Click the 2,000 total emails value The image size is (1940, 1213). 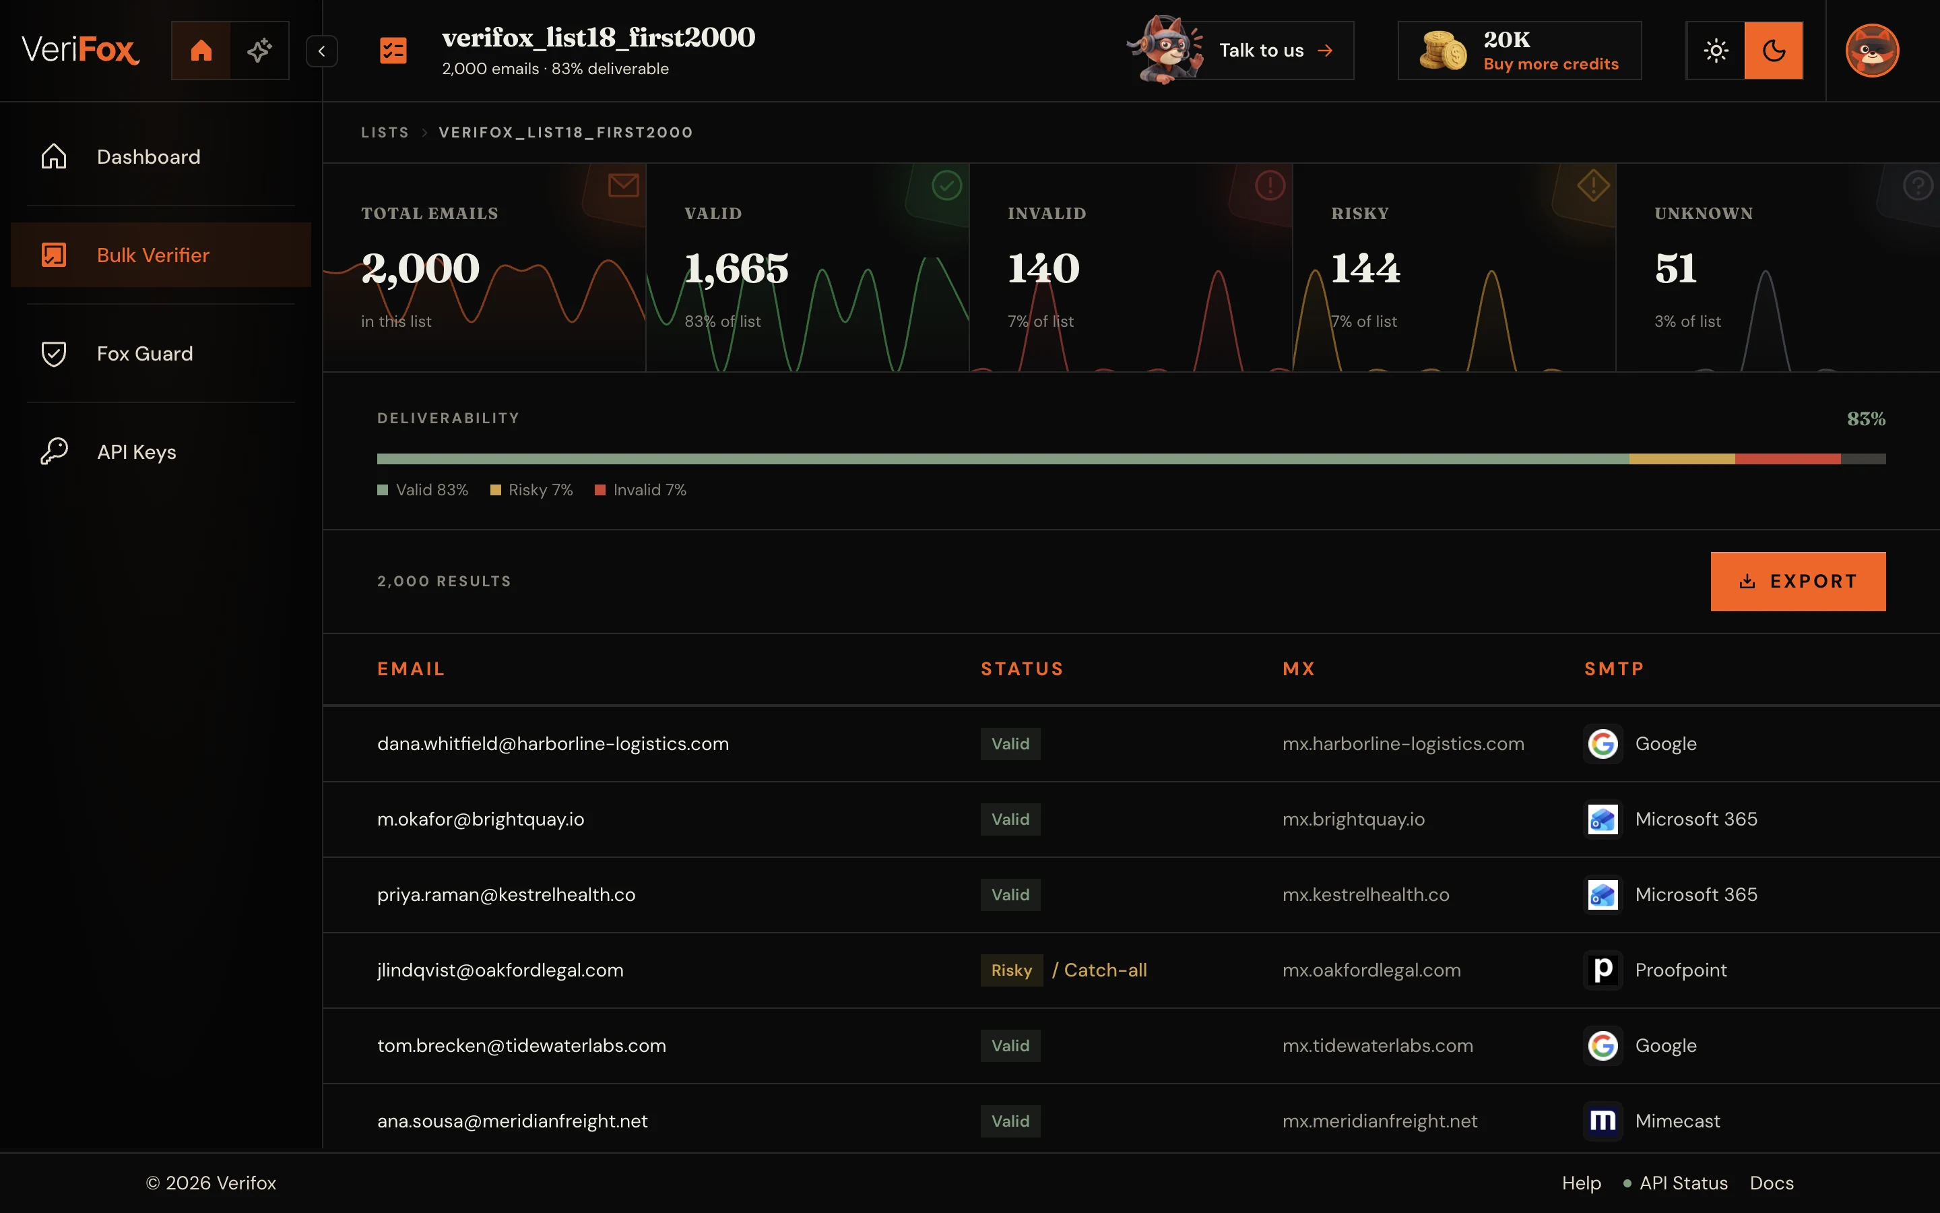point(420,268)
